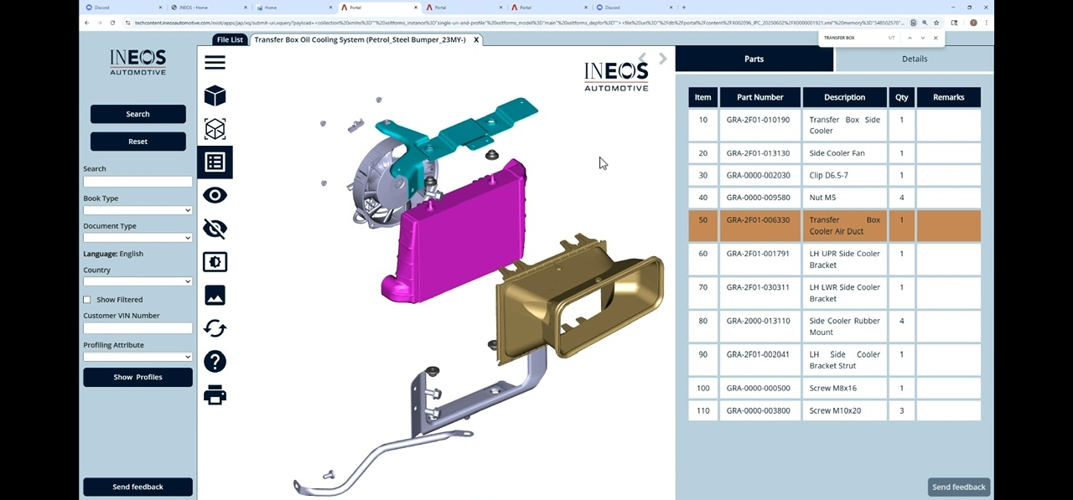
Task: Select part number GRA-2F01-010190
Action: pos(758,120)
